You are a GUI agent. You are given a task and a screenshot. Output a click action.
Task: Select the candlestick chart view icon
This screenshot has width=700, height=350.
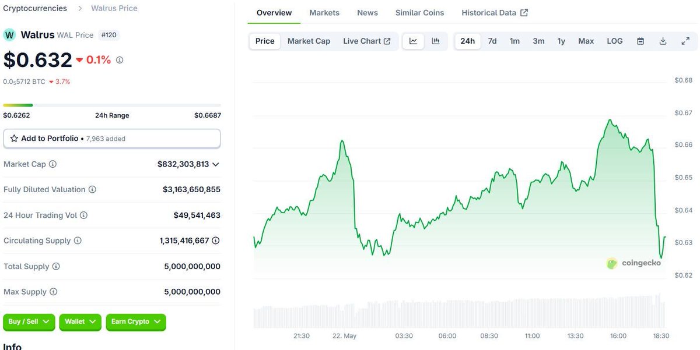coord(436,41)
